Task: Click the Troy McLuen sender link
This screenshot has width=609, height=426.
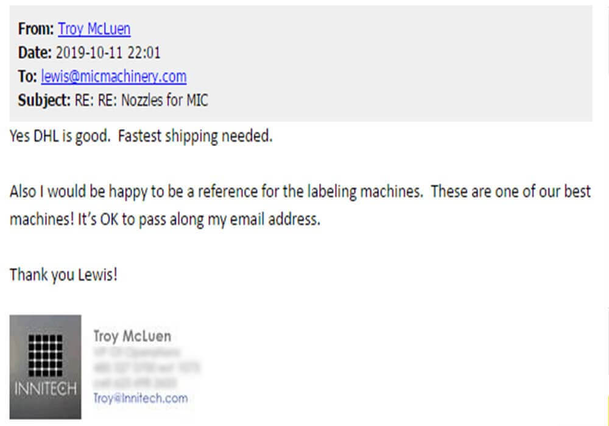Action: (94, 29)
